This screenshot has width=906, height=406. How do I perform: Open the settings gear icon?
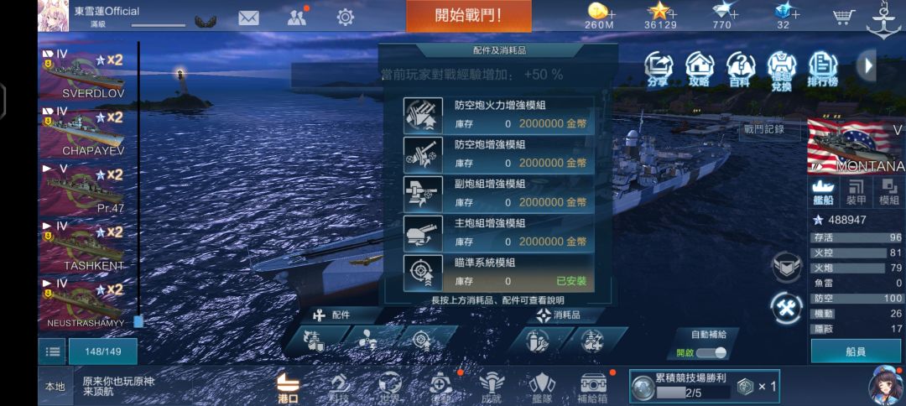click(346, 18)
